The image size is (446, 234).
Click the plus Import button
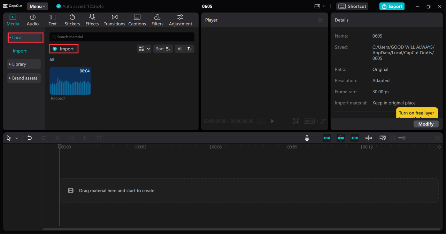[x=63, y=49]
